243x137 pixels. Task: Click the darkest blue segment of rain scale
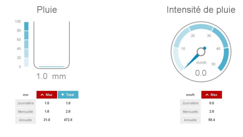pos(26,26)
